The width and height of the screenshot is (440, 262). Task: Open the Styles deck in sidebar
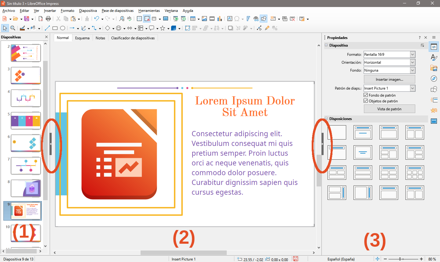pos(434,57)
